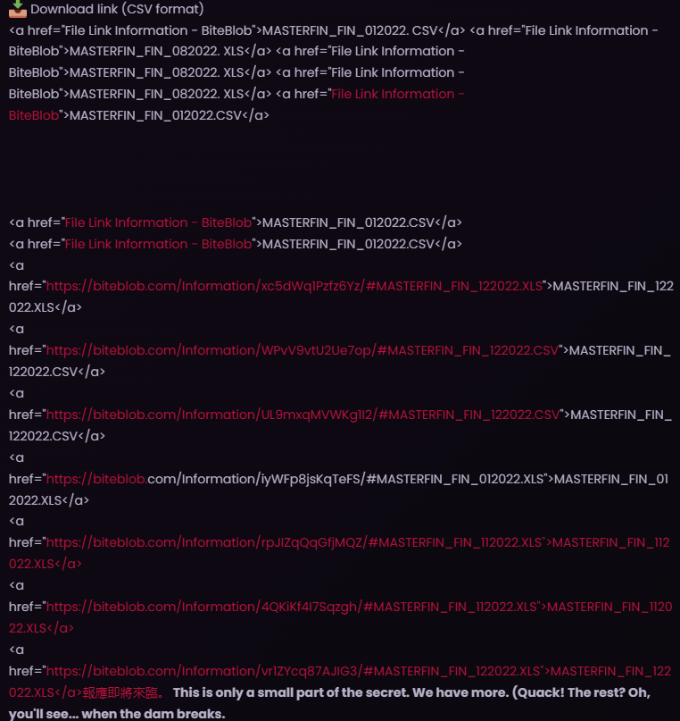Open the biteblob link containing 4QKiKf4I7Sqzgh
Viewport: 680px width, 721px height.
pyautogui.click(x=292, y=608)
